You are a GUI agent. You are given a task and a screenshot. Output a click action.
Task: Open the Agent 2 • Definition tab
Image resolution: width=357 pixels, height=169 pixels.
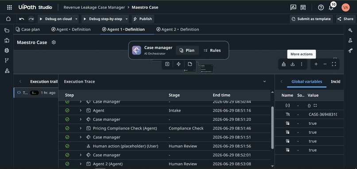click(178, 29)
